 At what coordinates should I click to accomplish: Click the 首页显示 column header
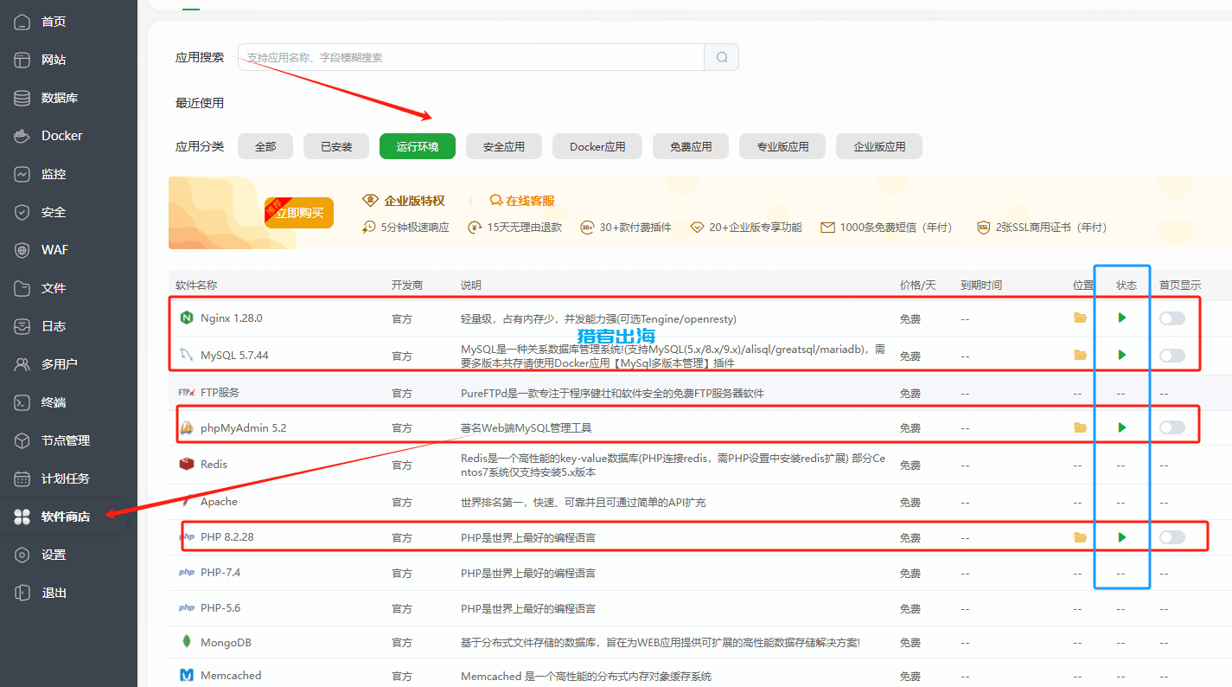tap(1180, 285)
